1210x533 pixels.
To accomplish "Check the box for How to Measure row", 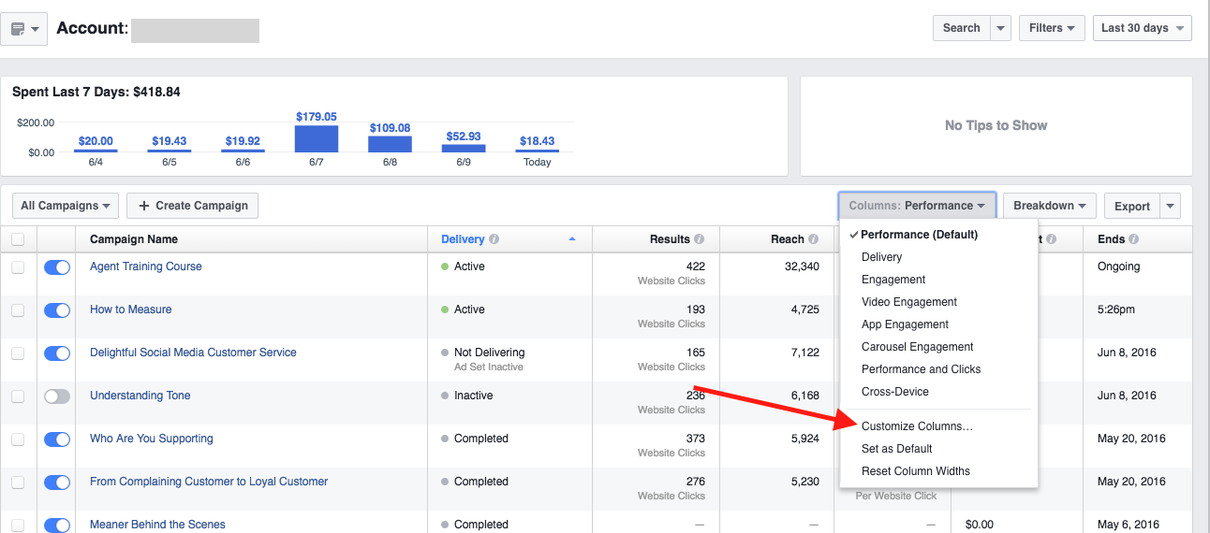I will click(x=18, y=310).
